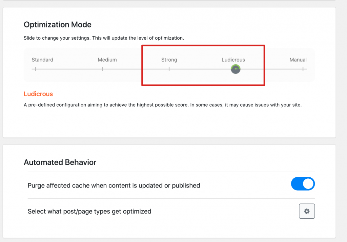This screenshot has width=347, height=242.
Task: Click the green slider handle at Ludicrous
Action: 236,69
